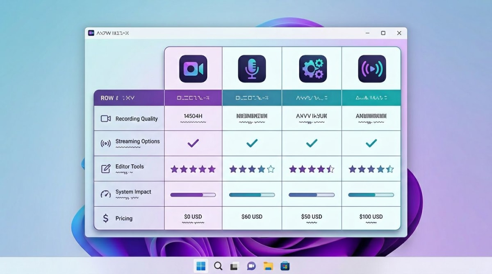492x274 pixels.
Task: Click the $100 USD price
Action: tap(371, 217)
